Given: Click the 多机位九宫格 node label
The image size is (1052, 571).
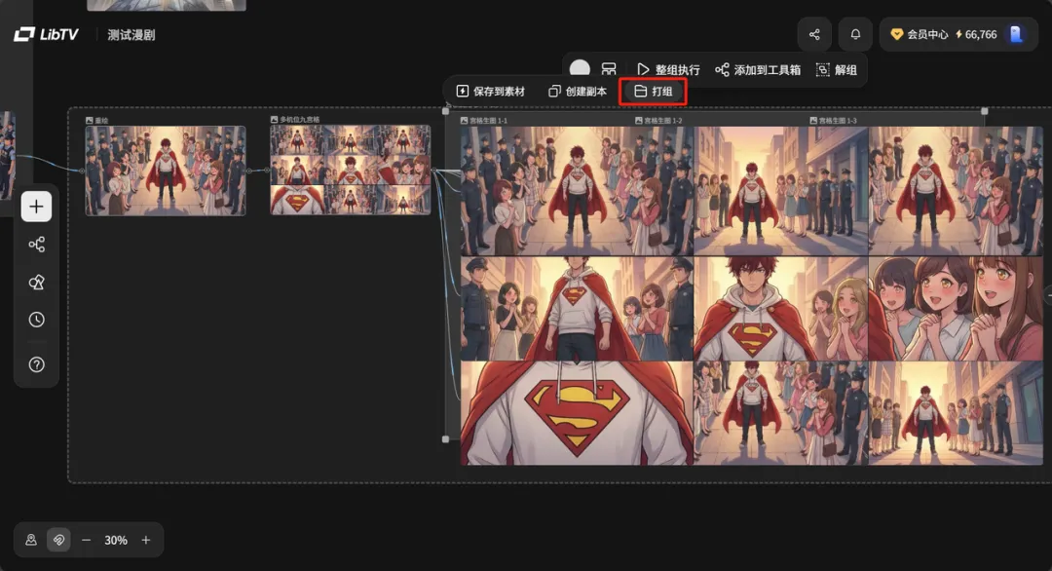Looking at the screenshot, I should [x=295, y=120].
